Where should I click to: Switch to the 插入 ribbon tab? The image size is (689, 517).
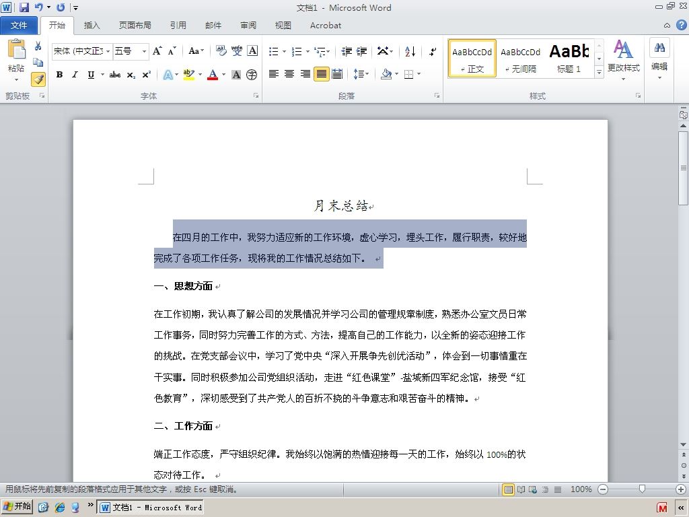tap(92, 26)
